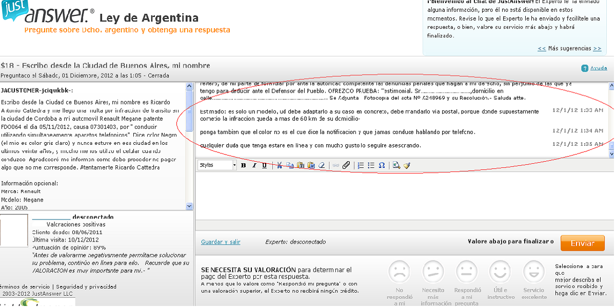
Task: Click the 'Guardar y salir' link
Action: pos(221,242)
